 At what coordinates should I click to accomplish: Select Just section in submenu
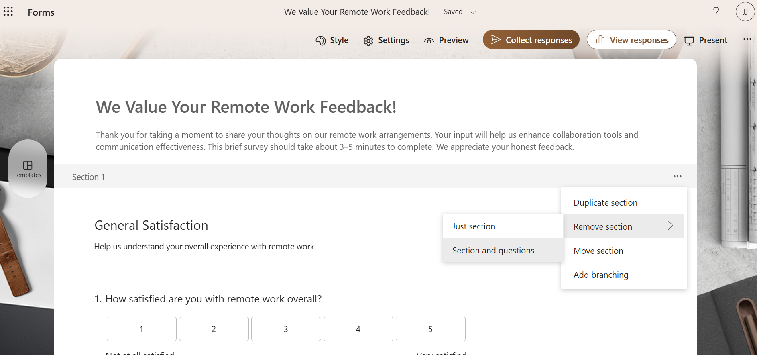click(503, 226)
